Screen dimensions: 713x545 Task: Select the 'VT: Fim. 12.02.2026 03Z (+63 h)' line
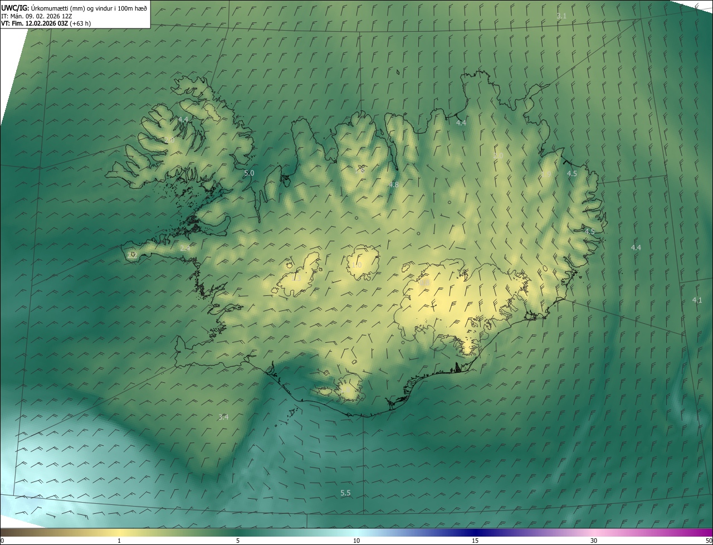[46, 23]
